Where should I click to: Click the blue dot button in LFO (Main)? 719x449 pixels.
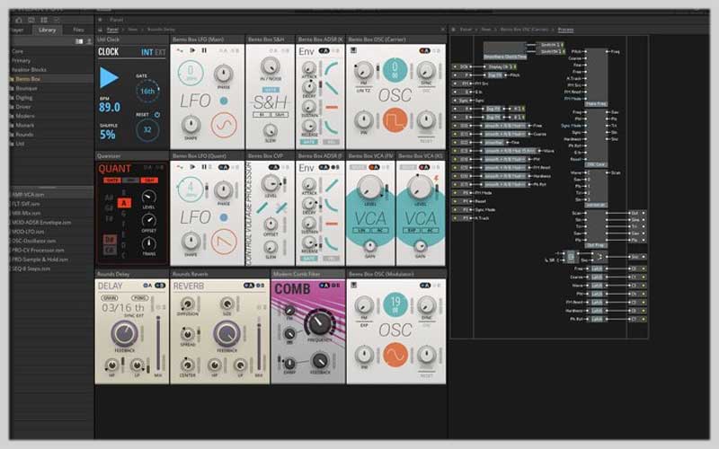[224, 101]
